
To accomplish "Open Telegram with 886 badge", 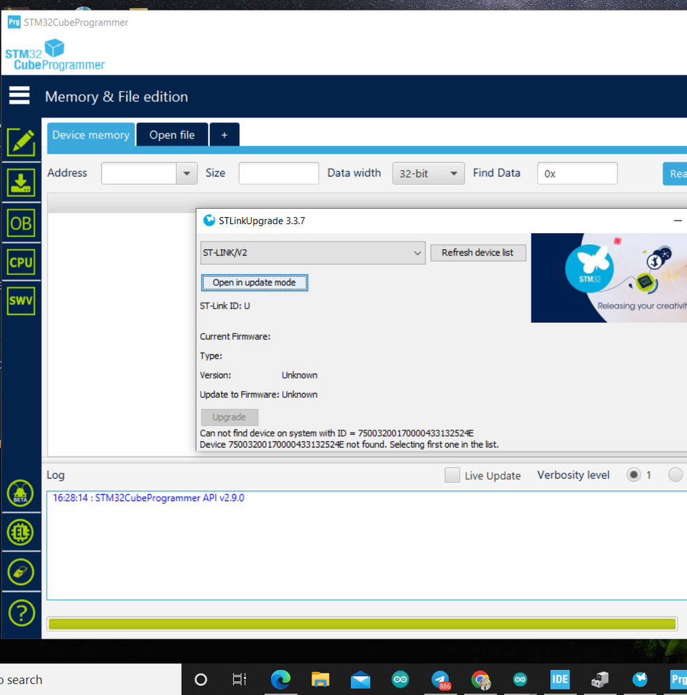I will tap(440, 680).
